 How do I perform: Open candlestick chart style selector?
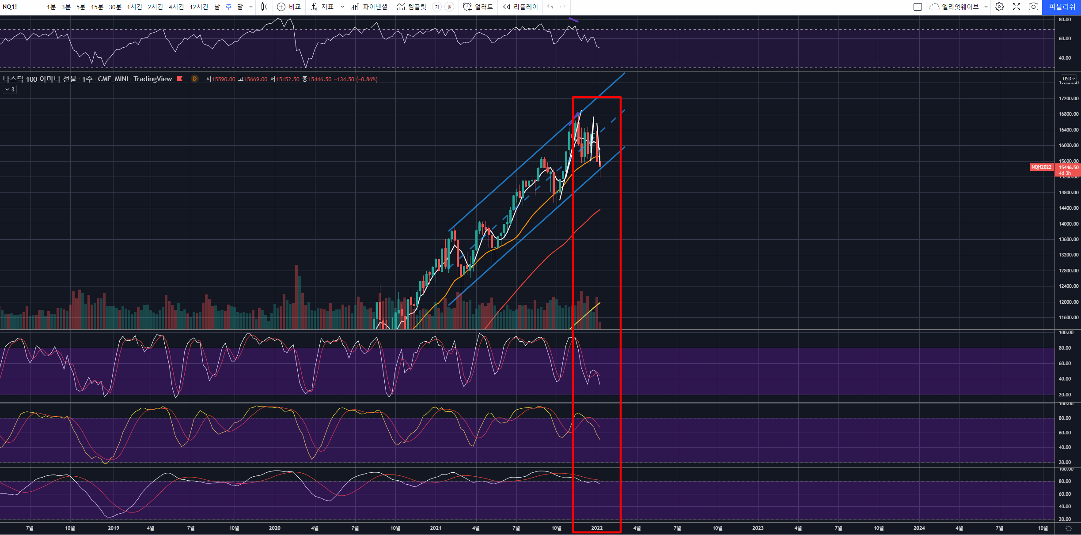click(264, 7)
